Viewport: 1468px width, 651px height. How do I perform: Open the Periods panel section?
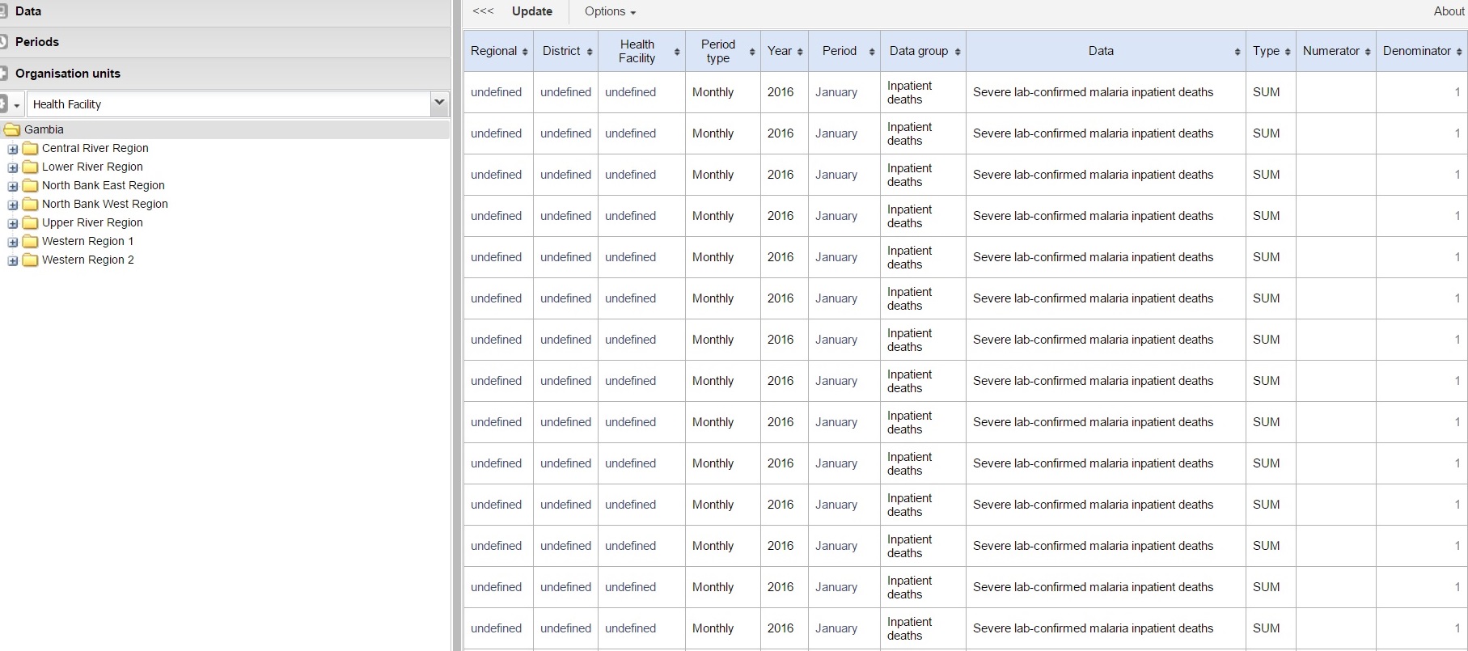point(37,42)
